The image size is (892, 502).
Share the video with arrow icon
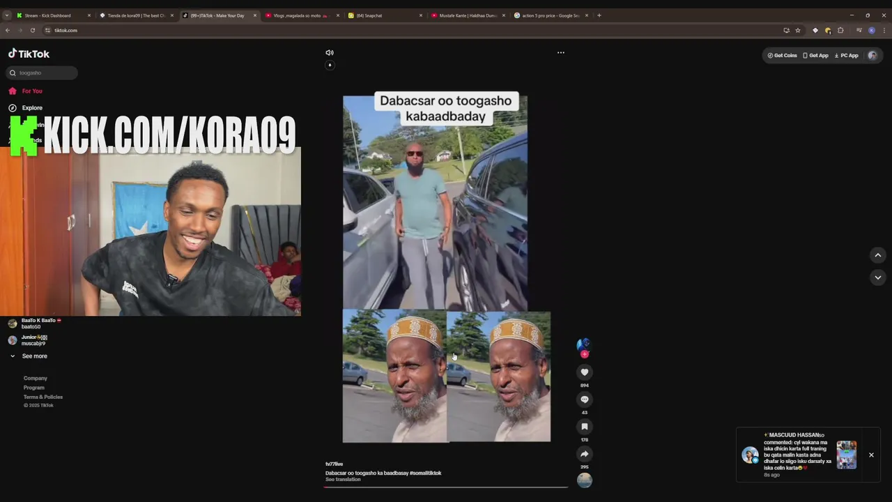[585, 454]
